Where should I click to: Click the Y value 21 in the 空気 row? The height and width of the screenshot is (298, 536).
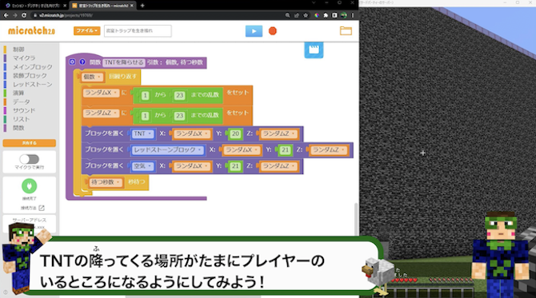[x=235, y=166]
